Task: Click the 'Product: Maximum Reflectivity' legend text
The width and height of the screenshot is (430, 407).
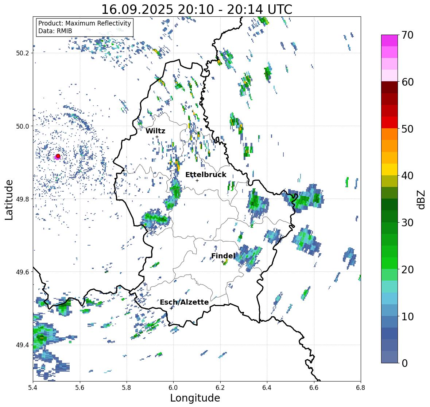Action: [x=85, y=23]
